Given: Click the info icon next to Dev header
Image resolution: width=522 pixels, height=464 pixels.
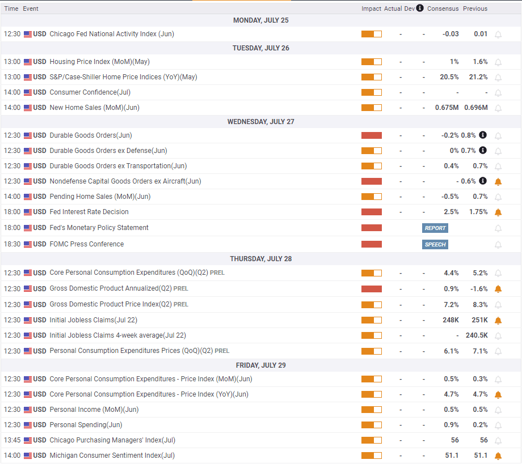Looking at the screenshot, I should coord(420,8).
